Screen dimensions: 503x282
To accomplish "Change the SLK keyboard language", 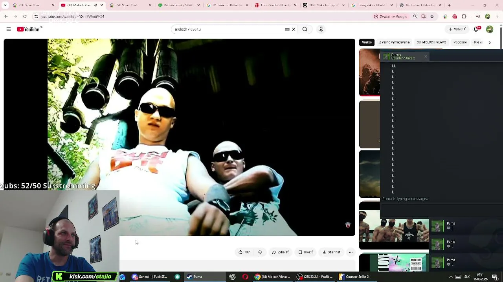I will click(467, 277).
